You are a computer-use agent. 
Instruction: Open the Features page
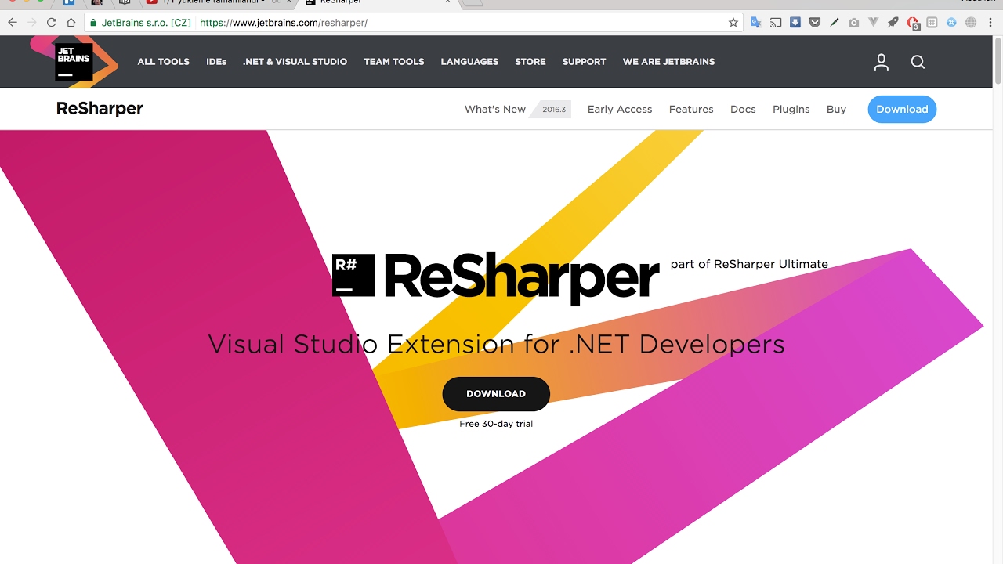pos(691,110)
